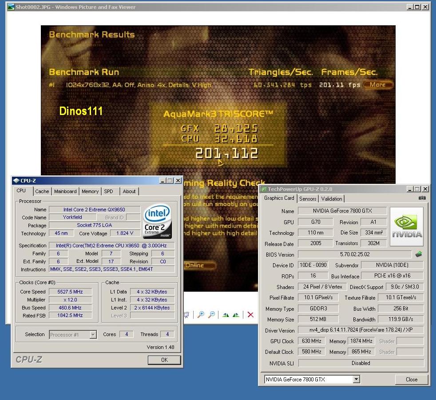The image size is (436, 400).
Task: Click the Socket 775 LGA package value
Action: [94, 225]
